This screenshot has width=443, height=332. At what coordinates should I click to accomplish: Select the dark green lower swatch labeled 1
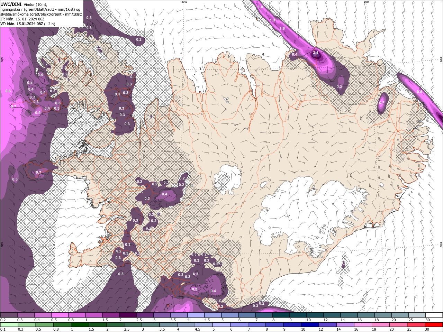point(80,325)
